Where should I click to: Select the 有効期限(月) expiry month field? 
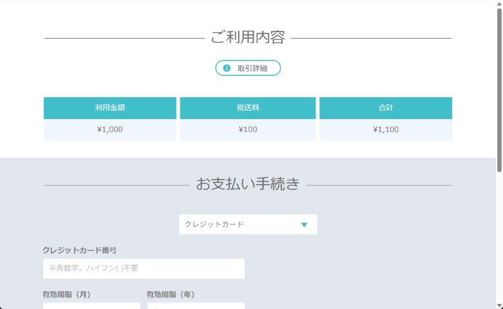point(91,306)
